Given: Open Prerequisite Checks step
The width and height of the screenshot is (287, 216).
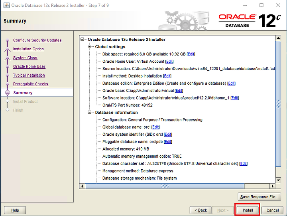Looking at the screenshot, I should [31, 84].
